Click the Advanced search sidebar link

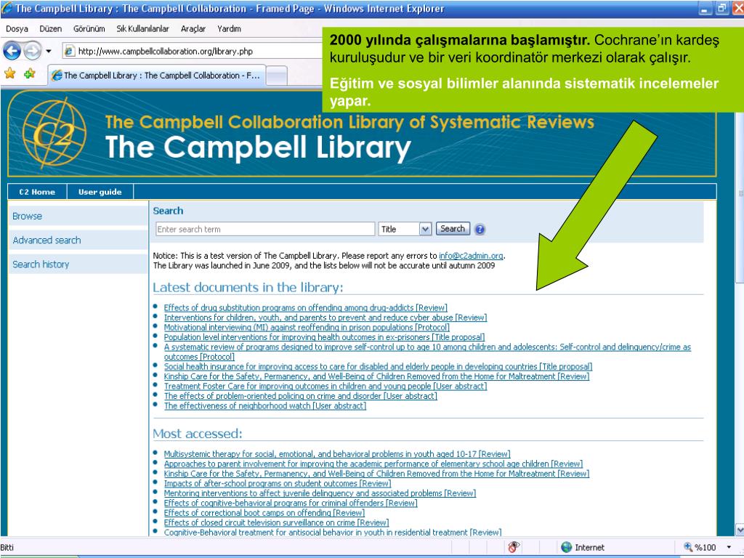[46, 240]
